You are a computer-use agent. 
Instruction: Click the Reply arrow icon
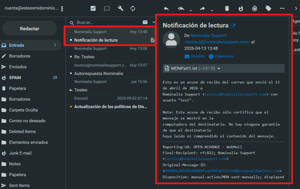(x=166, y=8)
